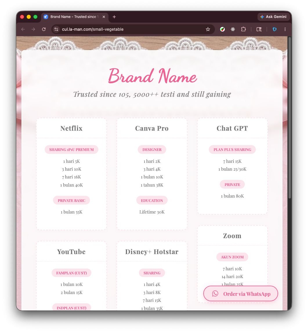This screenshot has height=332, width=308.
Task: Click the flower-shaped extension icon
Action: click(x=233, y=29)
